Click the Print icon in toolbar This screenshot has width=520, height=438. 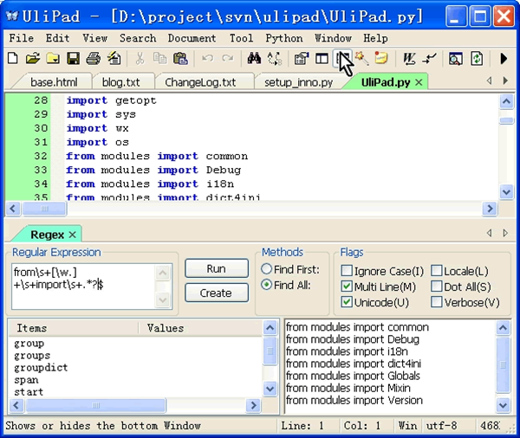coord(93,59)
